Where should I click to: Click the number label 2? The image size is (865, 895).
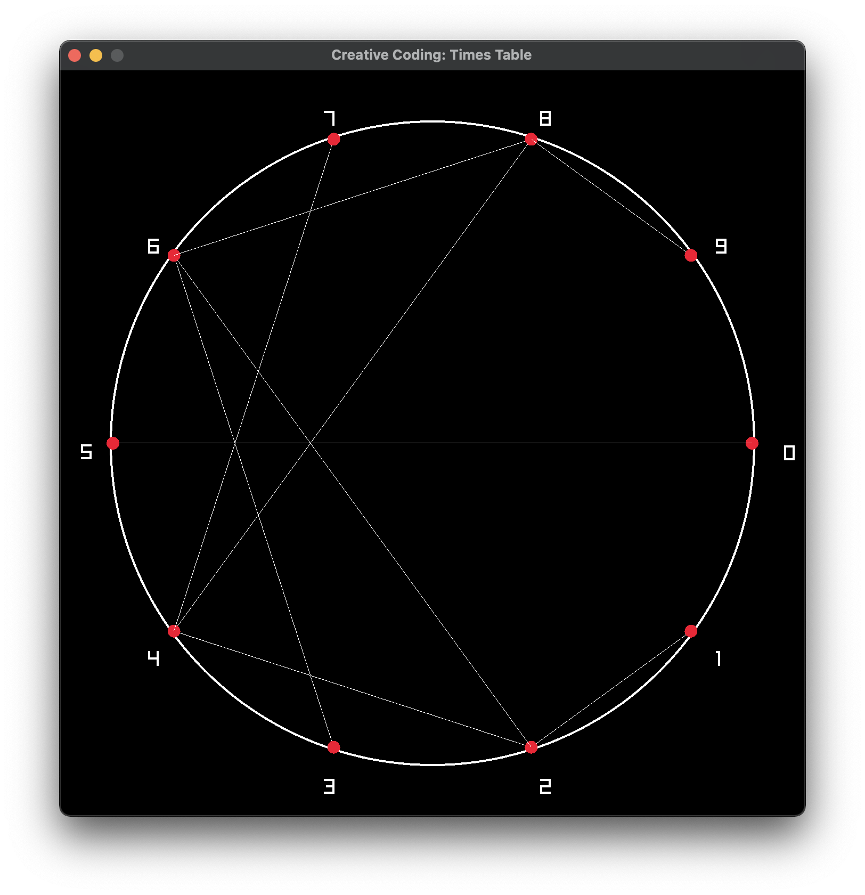(x=545, y=786)
